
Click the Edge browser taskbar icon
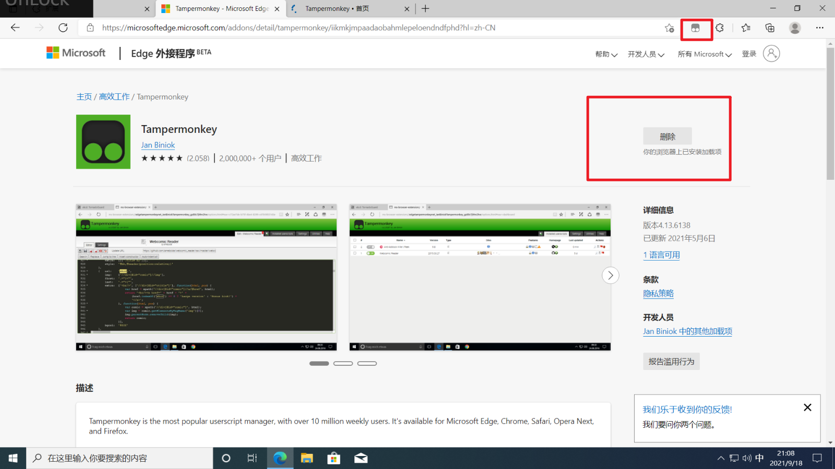[x=280, y=458]
